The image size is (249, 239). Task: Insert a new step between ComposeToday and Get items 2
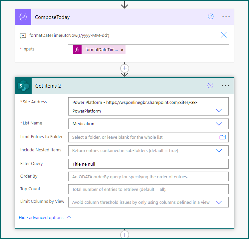124,68
